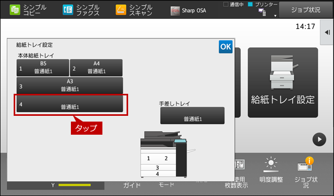
Task: Open job status icon with info badge
Action: [x=306, y=172]
